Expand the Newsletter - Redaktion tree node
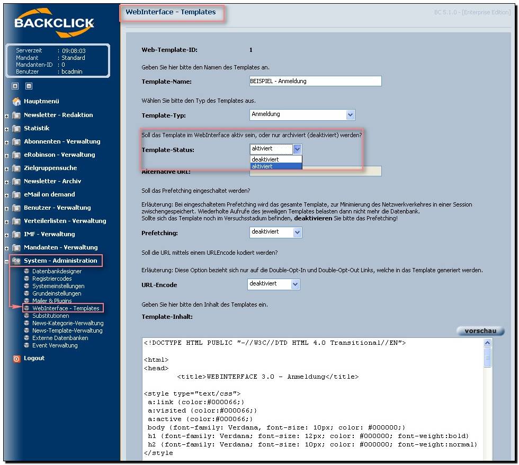This screenshot has width=519, height=465. point(6,116)
